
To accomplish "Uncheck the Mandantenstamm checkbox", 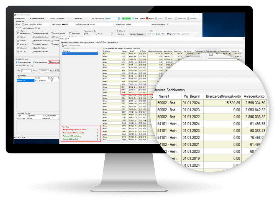I will [18, 33].
